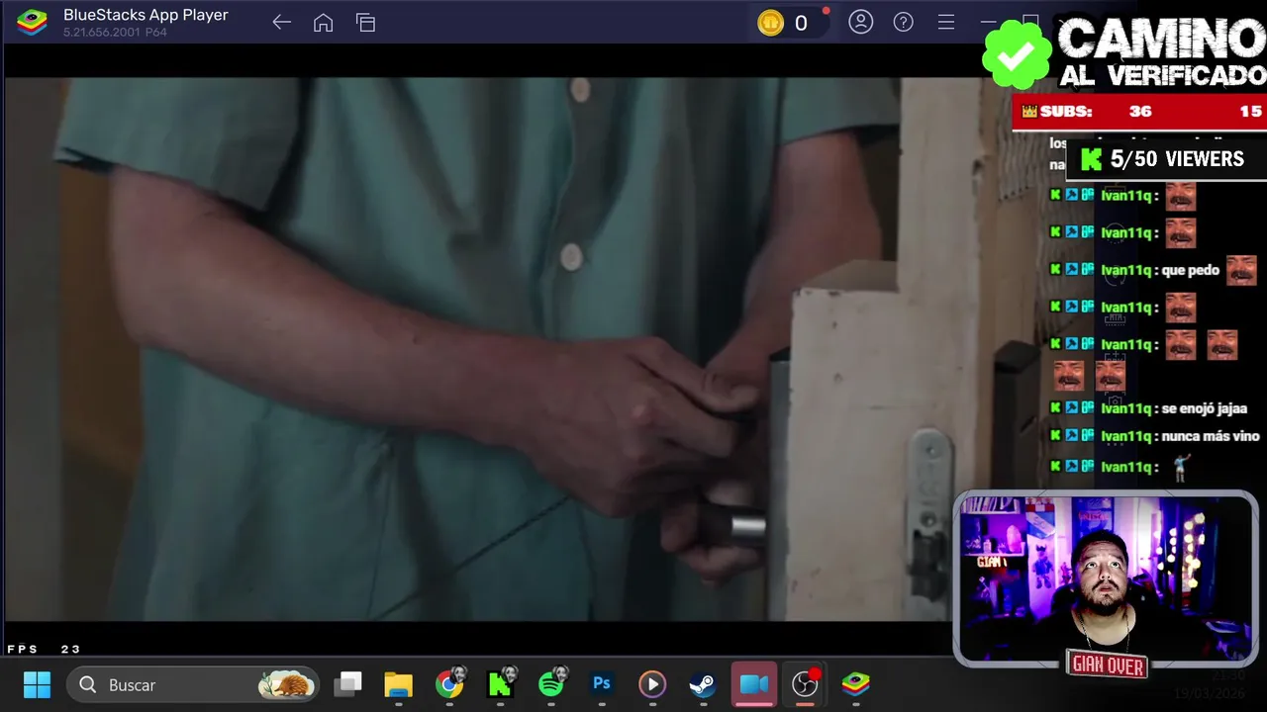Click the green verified checkmark badge
The image size is (1267, 712).
[x=1016, y=55]
